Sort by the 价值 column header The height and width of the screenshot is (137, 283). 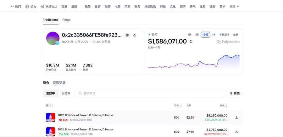224,106
